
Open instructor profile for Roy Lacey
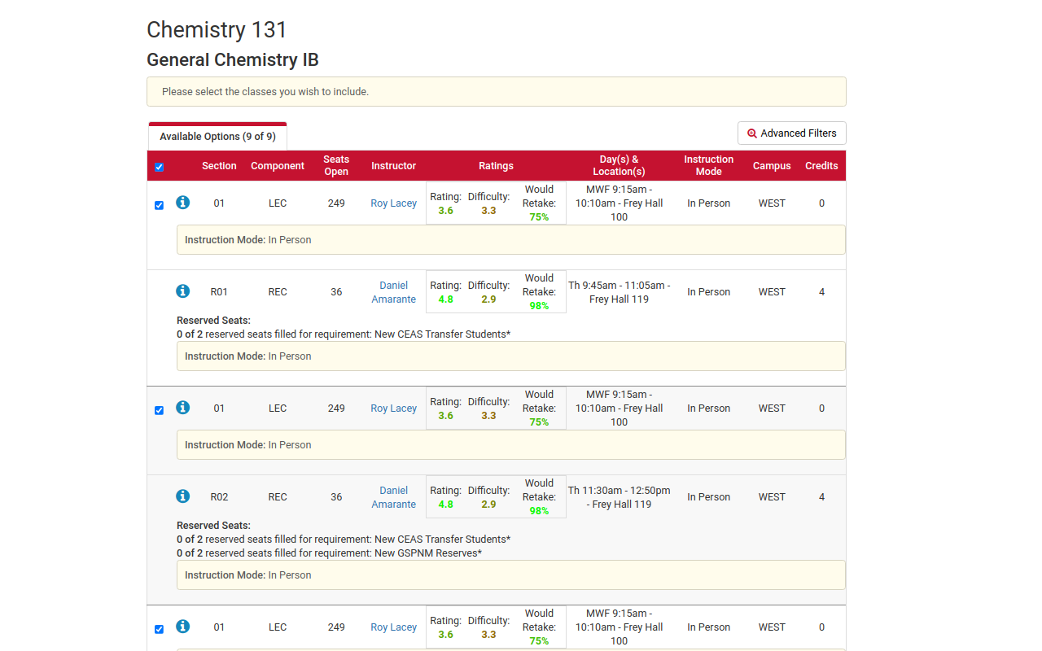tap(393, 203)
